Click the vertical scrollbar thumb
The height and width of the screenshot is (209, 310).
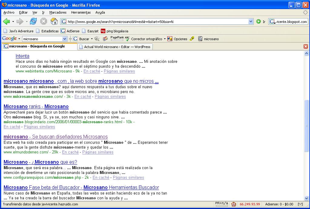306,126
